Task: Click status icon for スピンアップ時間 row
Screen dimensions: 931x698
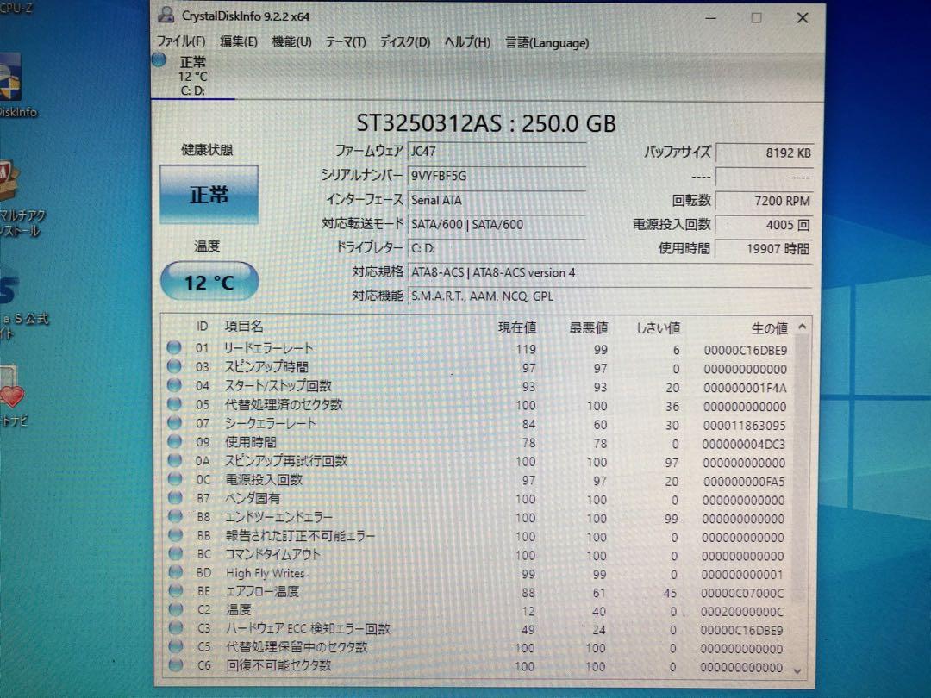Action: coord(174,366)
